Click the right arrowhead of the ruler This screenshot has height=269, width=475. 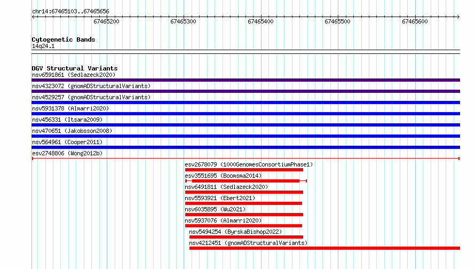458,17
